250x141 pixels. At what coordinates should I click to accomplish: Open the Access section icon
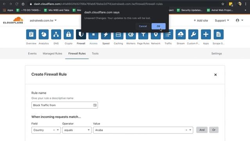point(93,36)
